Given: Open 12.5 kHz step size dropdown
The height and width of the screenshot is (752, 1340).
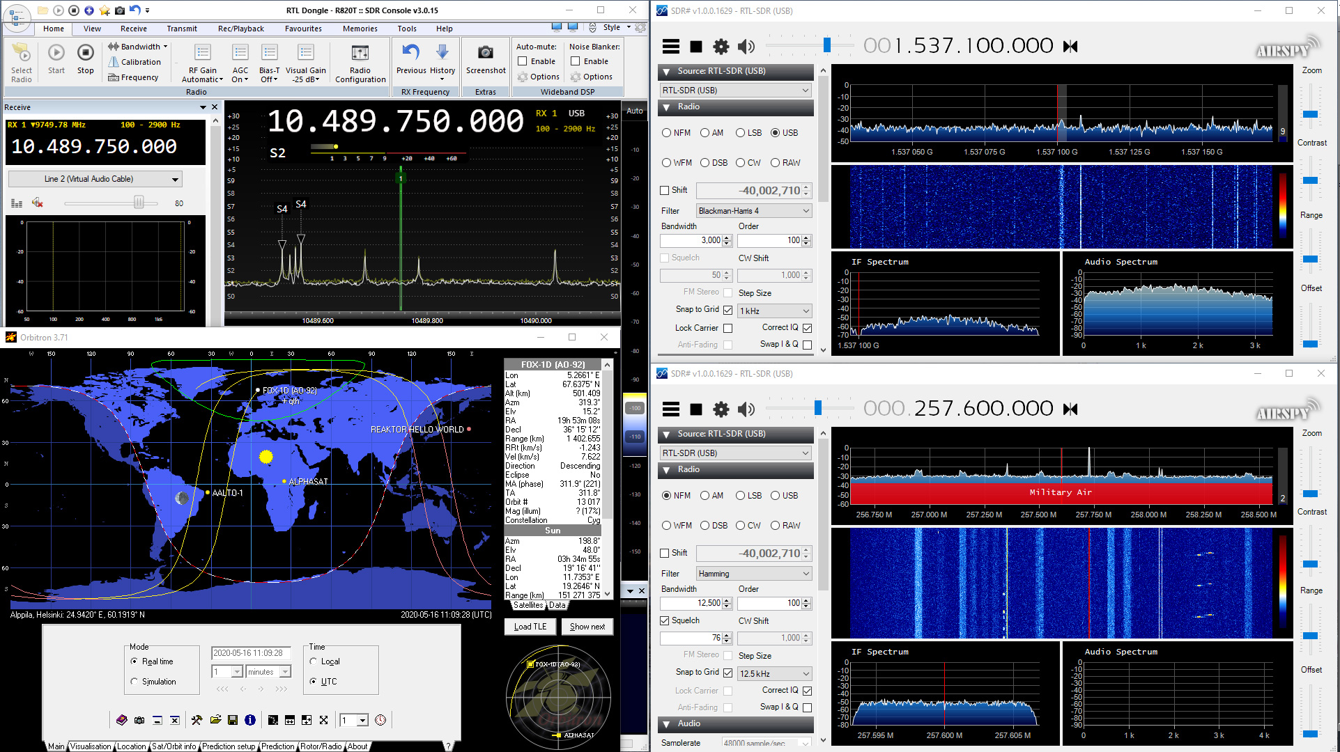Looking at the screenshot, I should point(775,674).
